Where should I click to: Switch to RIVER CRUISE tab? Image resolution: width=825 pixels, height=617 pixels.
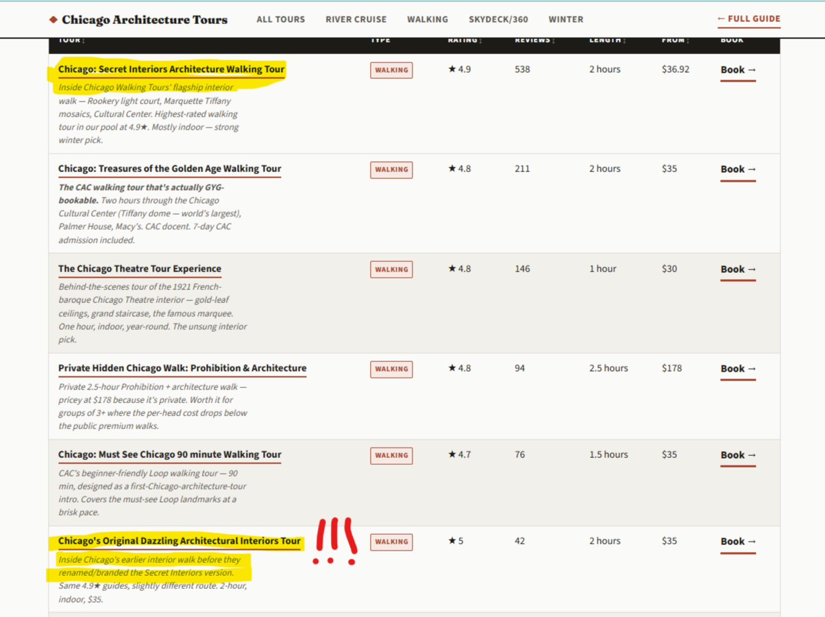(356, 19)
